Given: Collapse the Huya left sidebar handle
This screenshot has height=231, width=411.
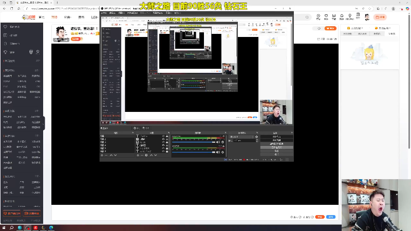Looking at the screenshot, I should pyautogui.click(x=44, y=123).
